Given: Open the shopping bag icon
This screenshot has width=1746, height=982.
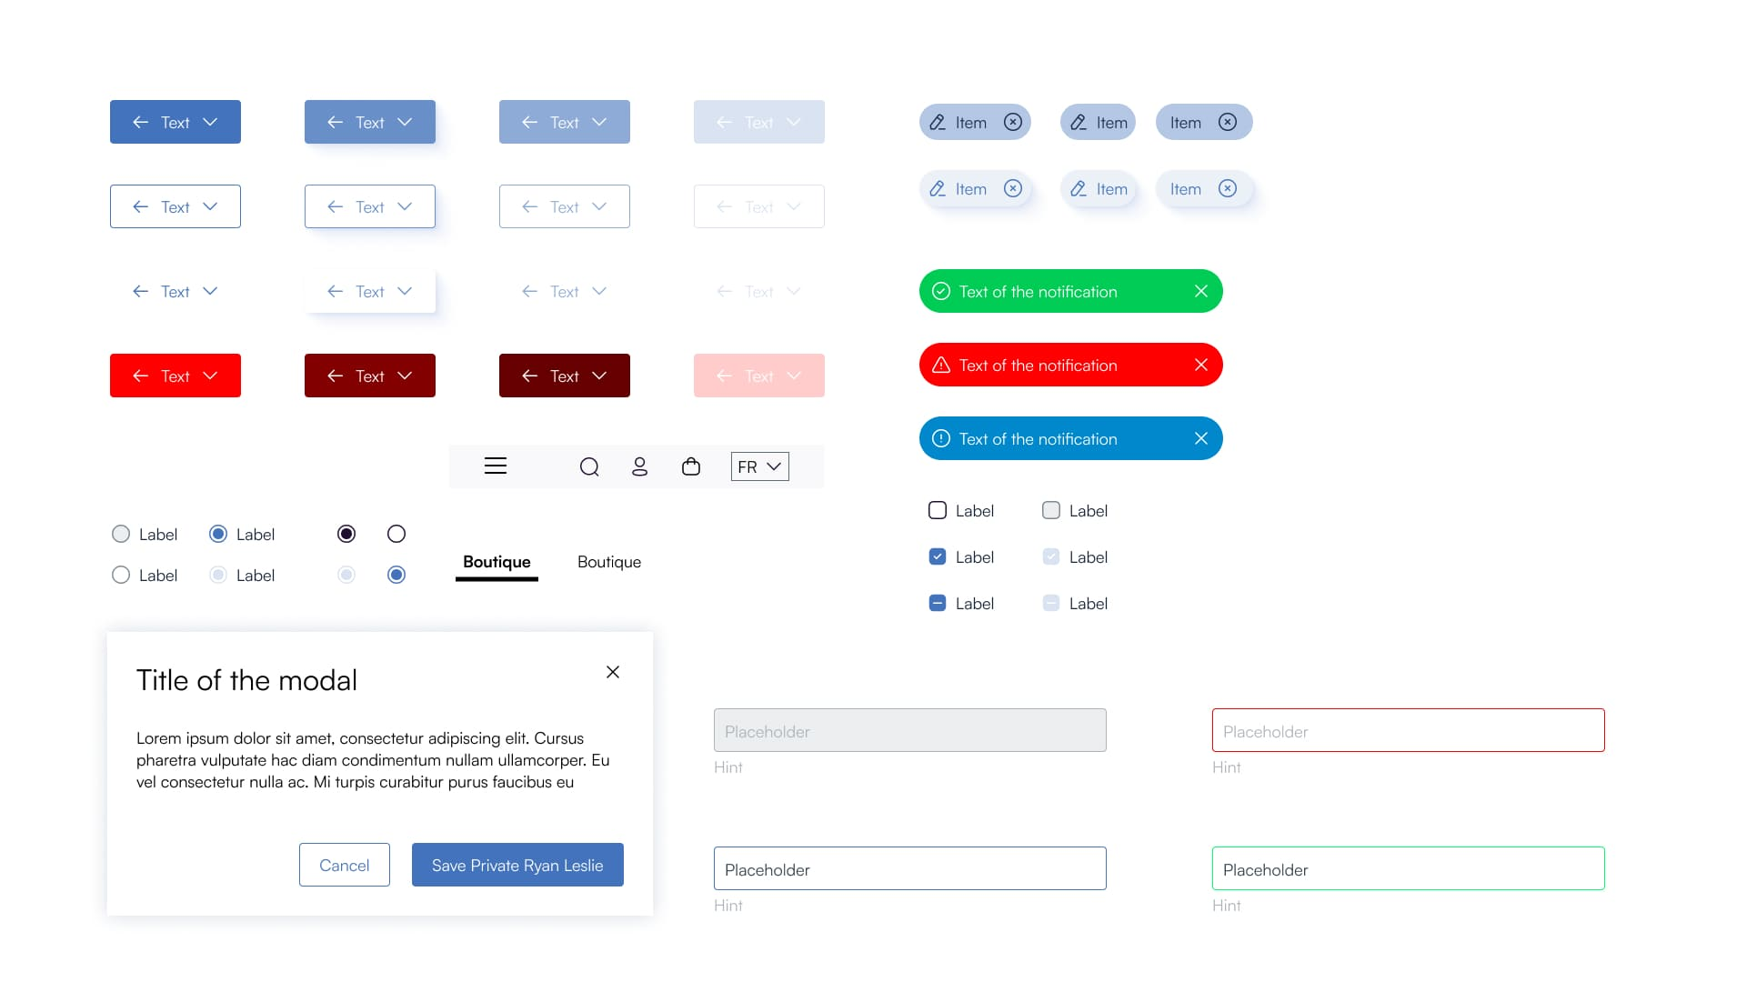Looking at the screenshot, I should click(691, 466).
